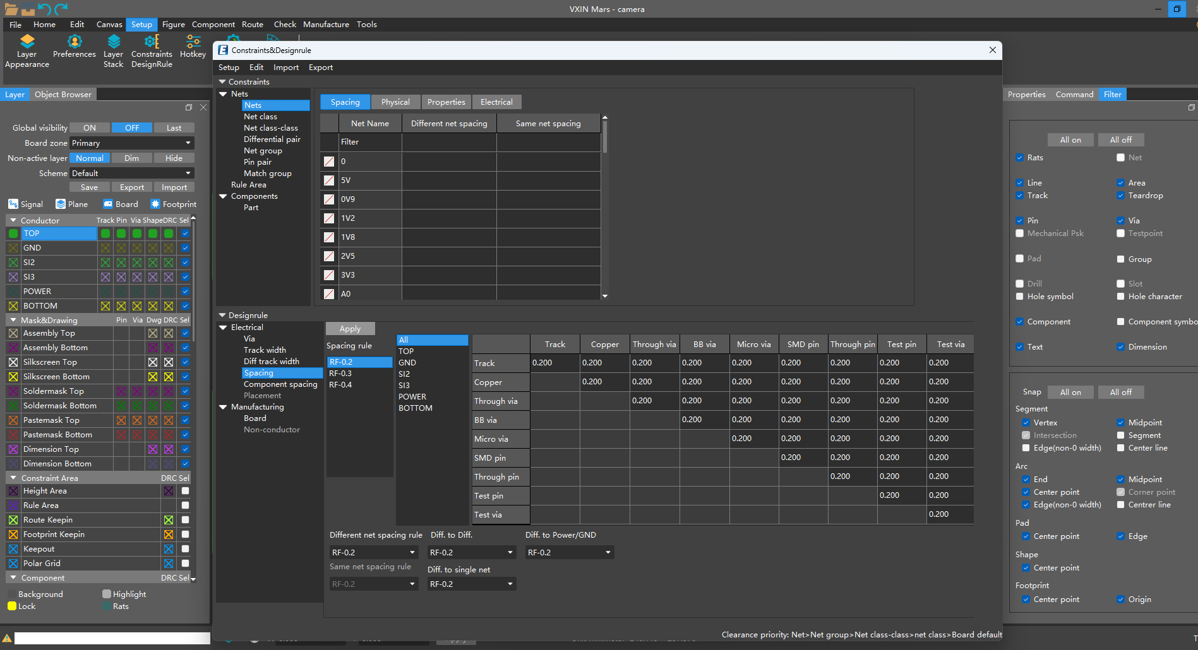This screenshot has width=1198, height=650.
Task: Click the undo arrow icon
Action: (x=44, y=9)
